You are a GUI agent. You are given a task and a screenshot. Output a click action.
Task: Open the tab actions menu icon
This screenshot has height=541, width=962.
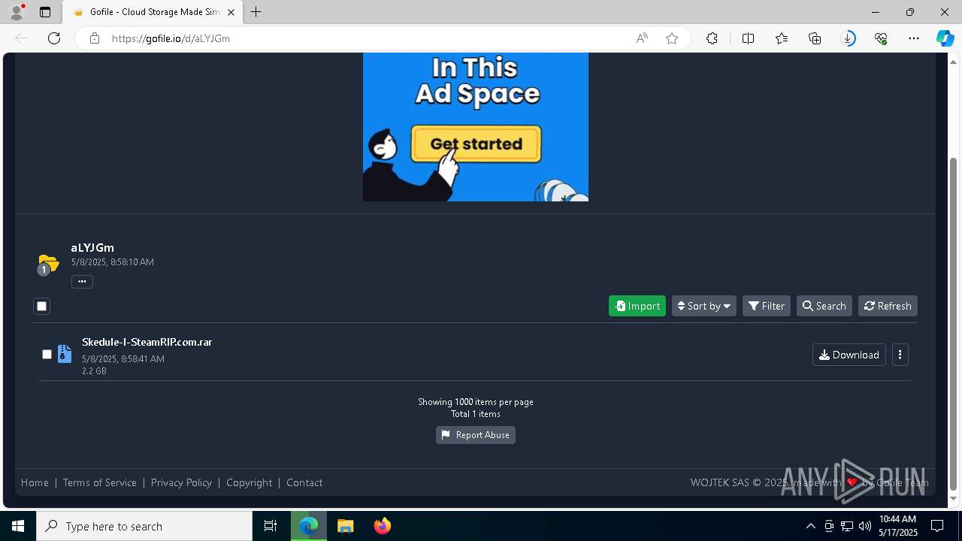pos(45,12)
